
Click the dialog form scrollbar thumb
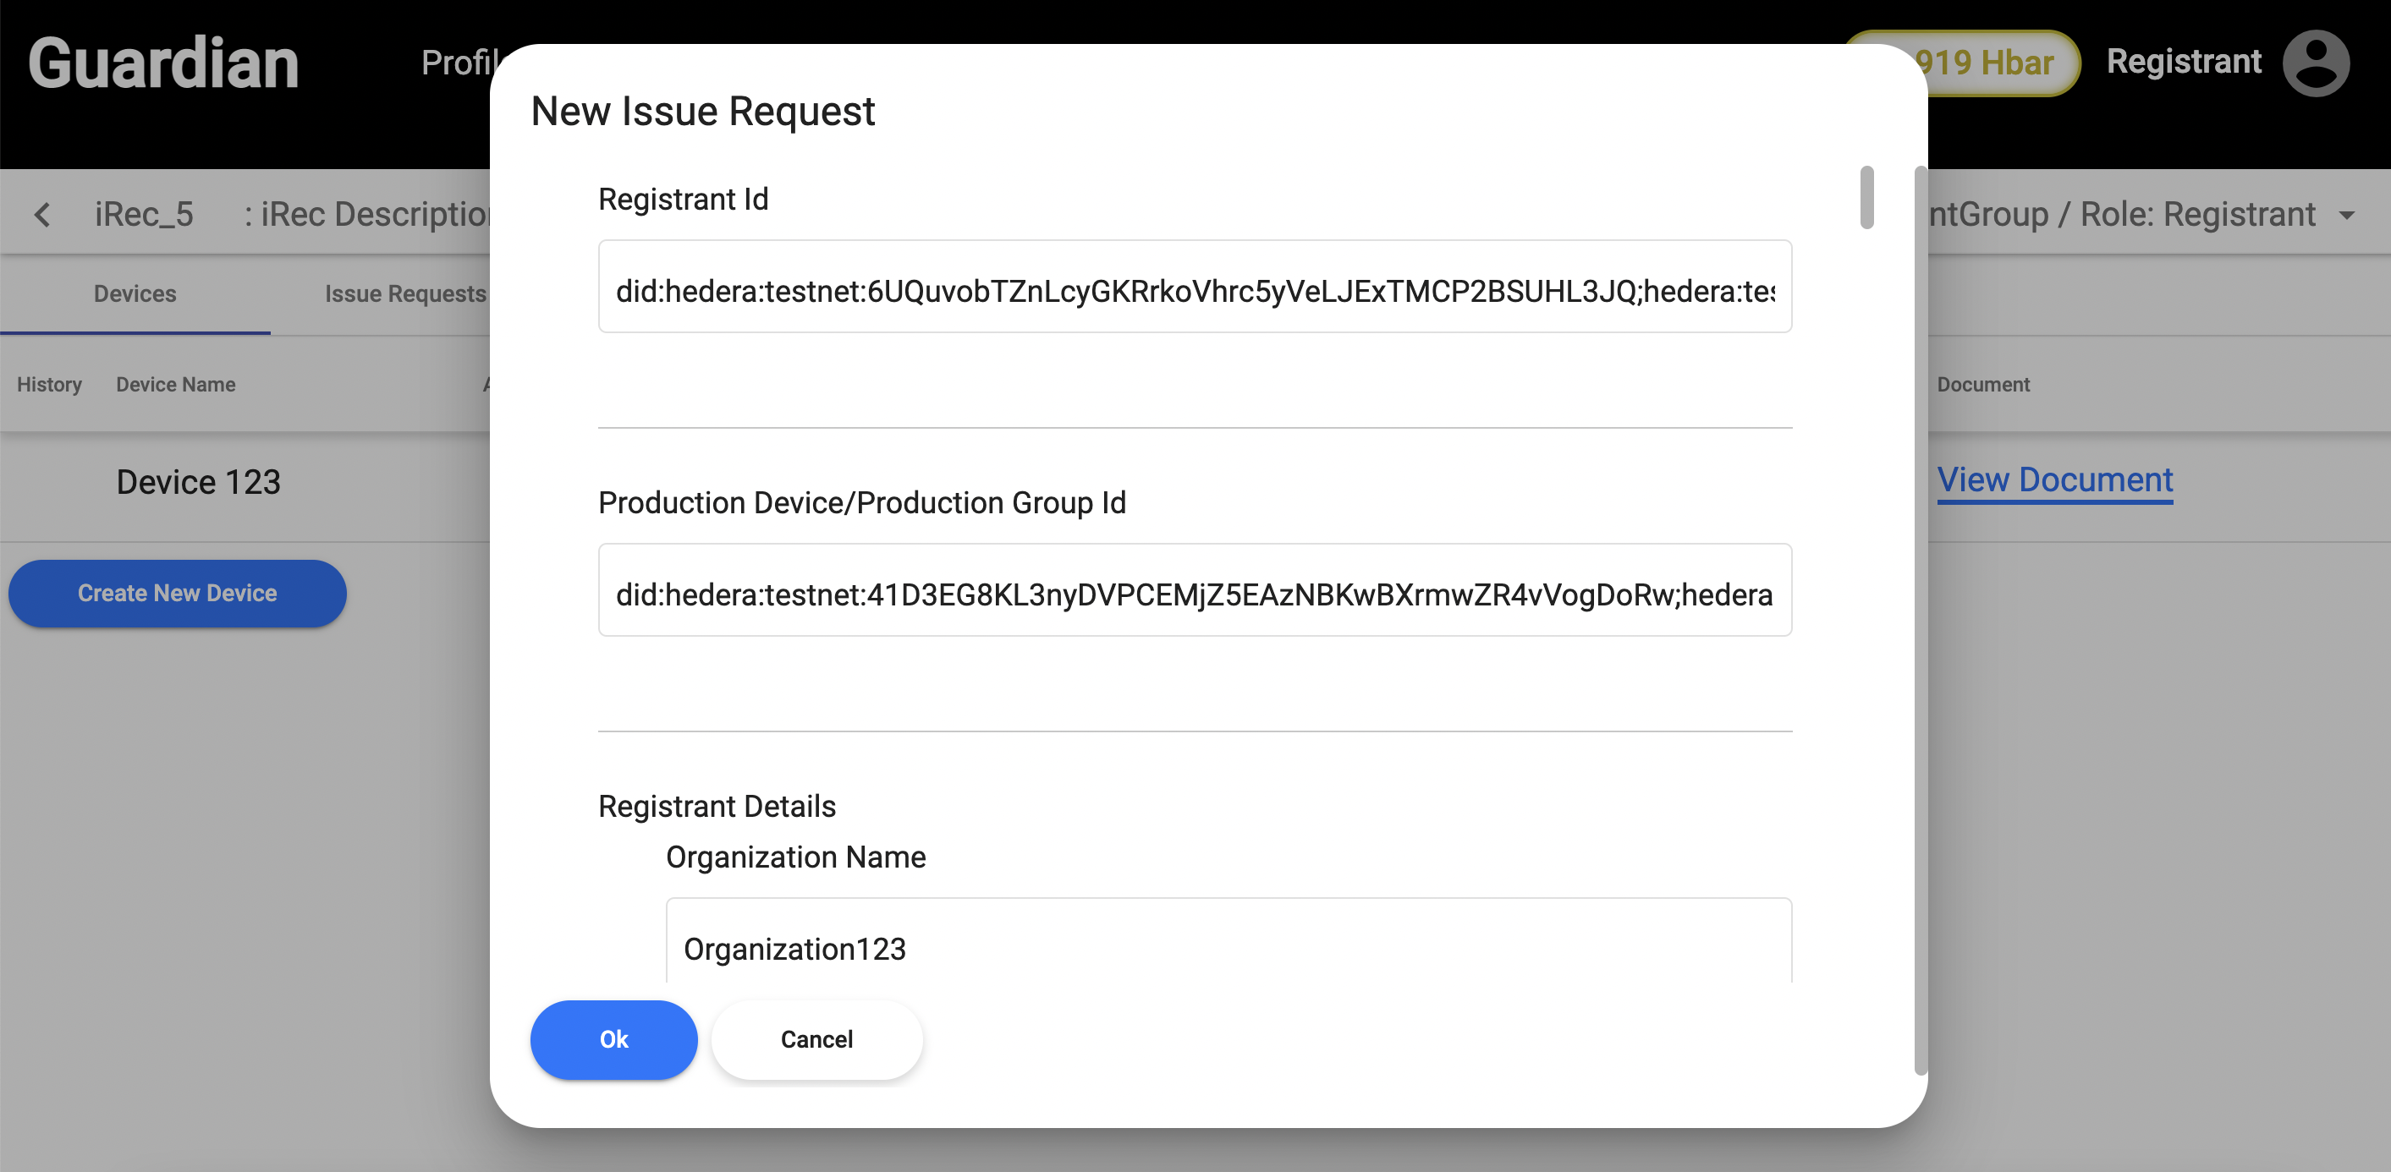click(x=1866, y=197)
